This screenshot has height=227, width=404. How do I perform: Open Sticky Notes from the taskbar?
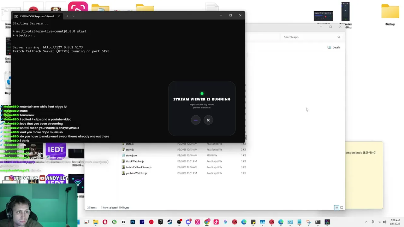point(253,222)
